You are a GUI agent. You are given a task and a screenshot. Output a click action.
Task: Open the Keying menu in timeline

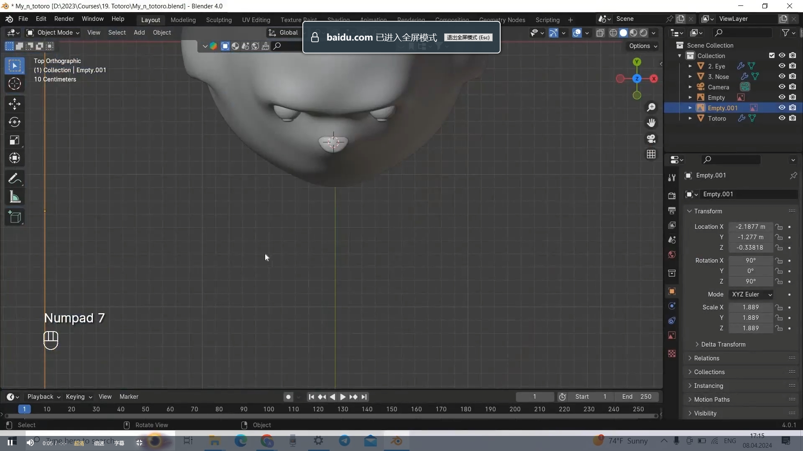pyautogui.click(x=79, y=397)
